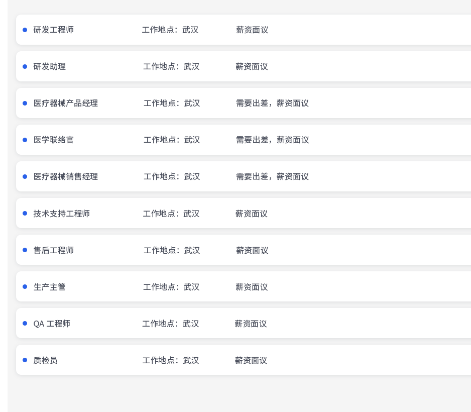Open the 研发工程师 job listing

click(54, 30)
